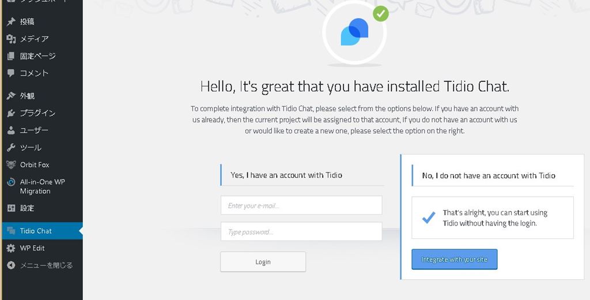The width and height of the screenshot is (590, 300).
Task: Open the WP Edit menu item
Action: coord(32,248)
